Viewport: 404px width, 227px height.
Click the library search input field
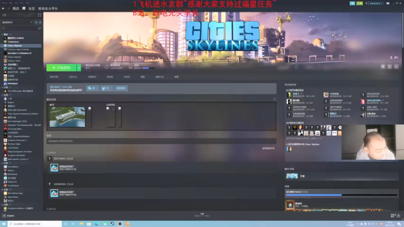(x=19, y=28)
